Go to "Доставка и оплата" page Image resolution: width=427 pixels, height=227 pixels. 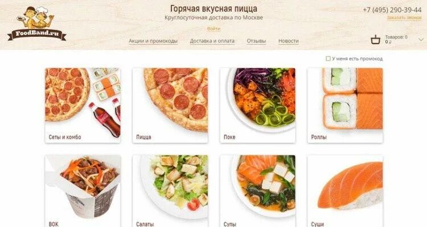(x=212, y=41)
